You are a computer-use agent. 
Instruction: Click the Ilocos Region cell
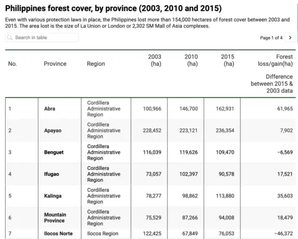[x=102, y=233]
